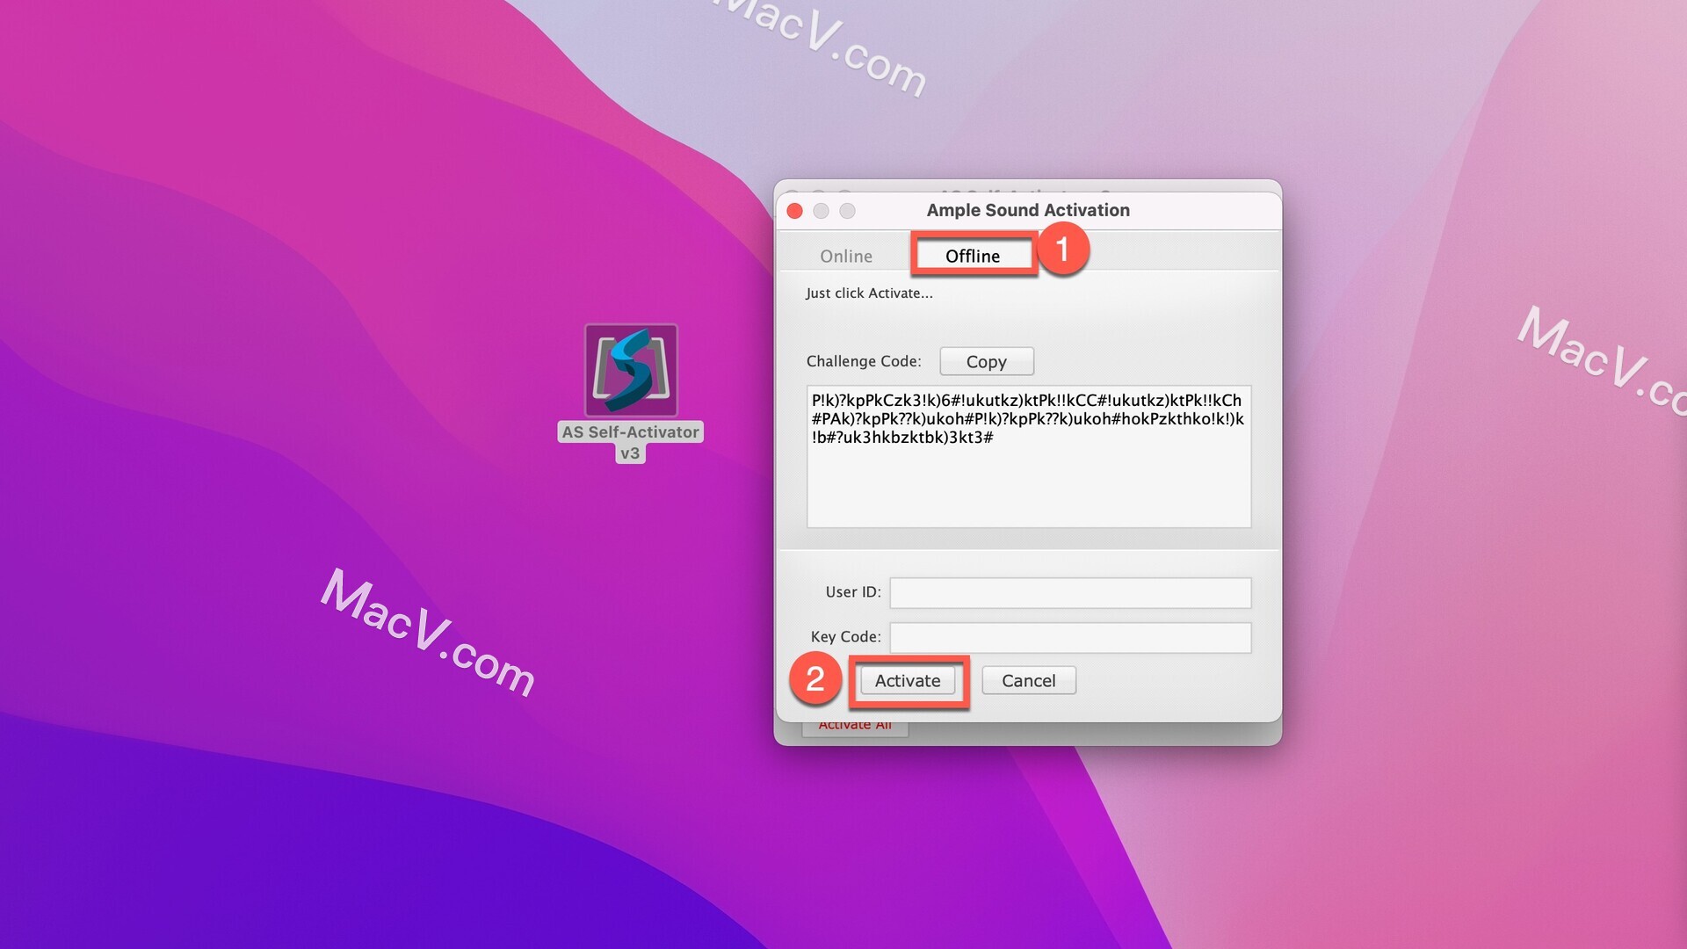
Task: Switch to the Online activation tab
Action: pyautogui.click(x=846, y=254)
